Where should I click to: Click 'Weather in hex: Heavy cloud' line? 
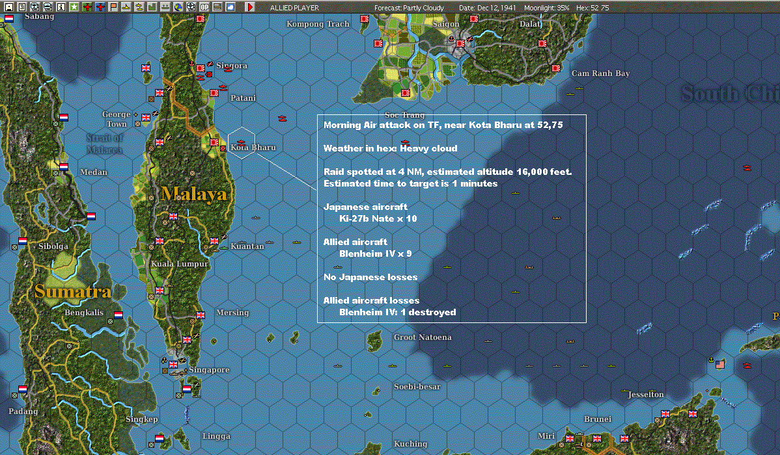coord(390,148)
